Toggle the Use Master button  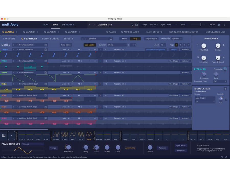pyautogui.click(x=90, y=45)
